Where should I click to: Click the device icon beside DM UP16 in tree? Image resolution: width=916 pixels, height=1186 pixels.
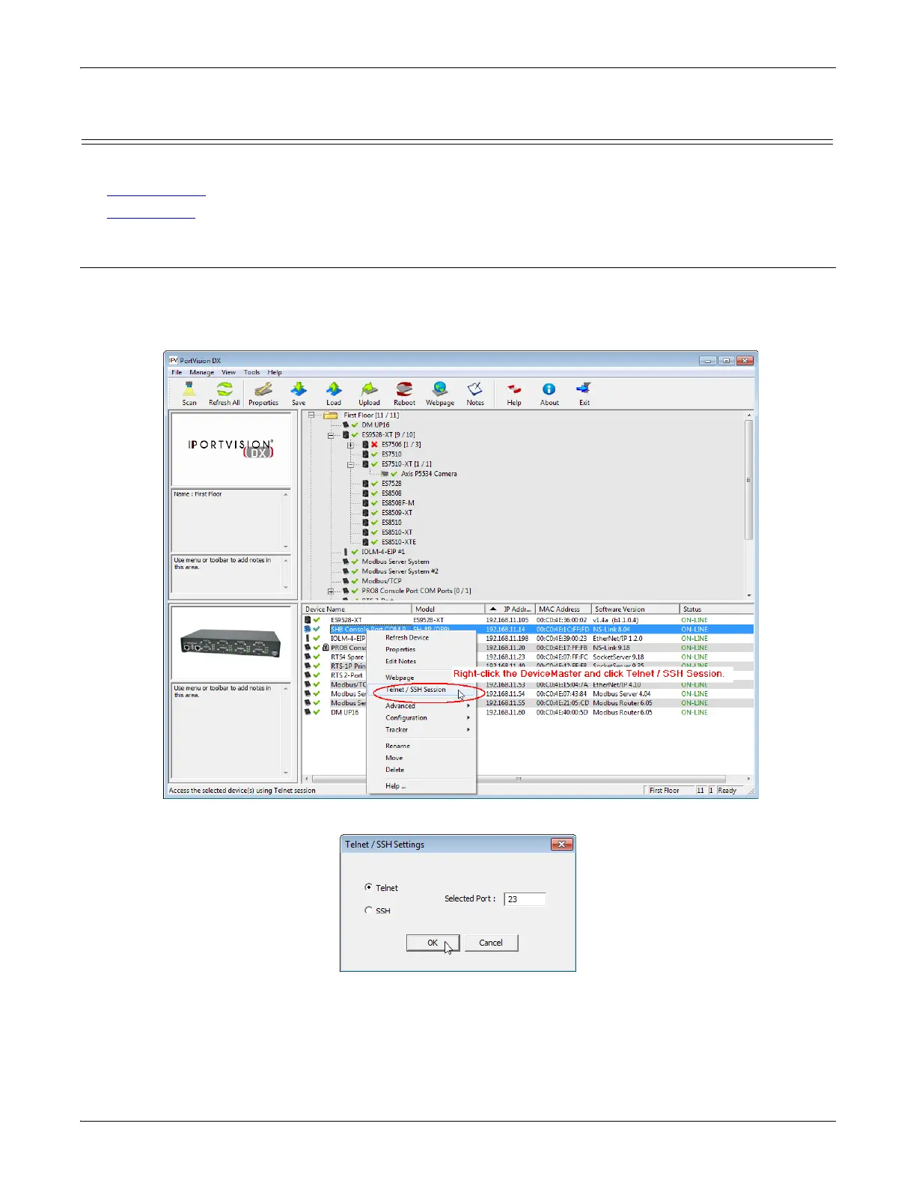pyautogui.click(x=345, y=425)
